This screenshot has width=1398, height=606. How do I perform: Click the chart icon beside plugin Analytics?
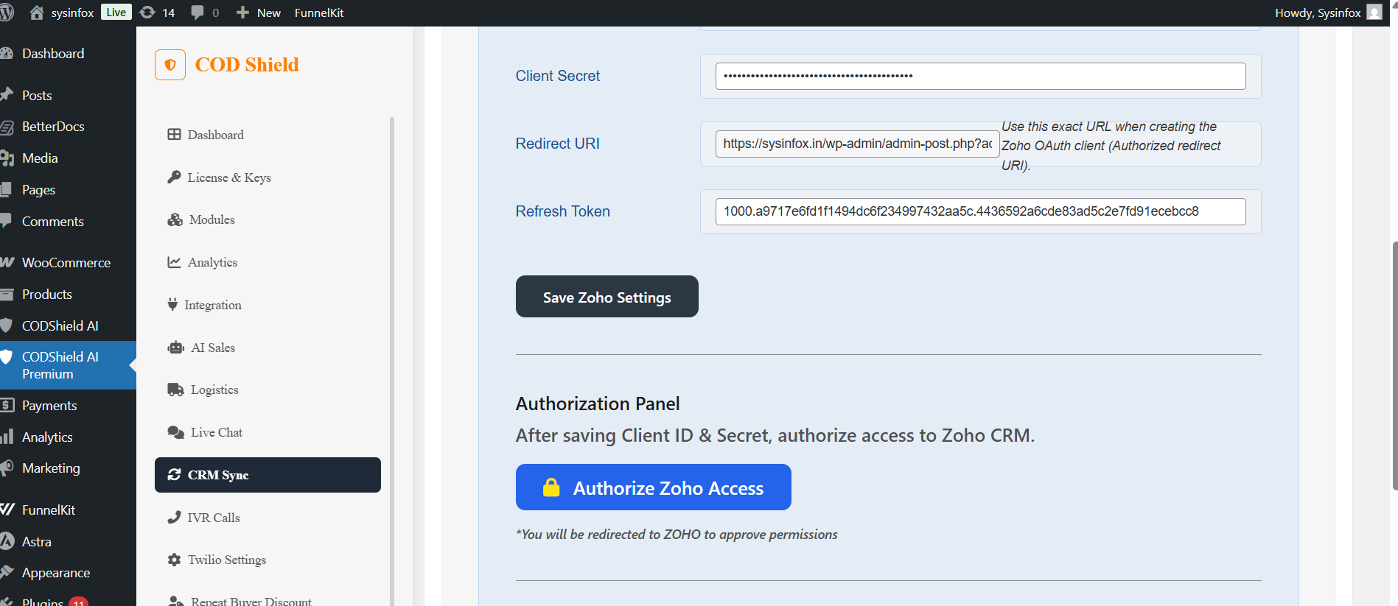pos(174,262)
